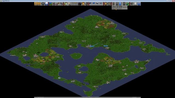Open the game options gear menu
175x98 pixels.
[x=43, y=4]
